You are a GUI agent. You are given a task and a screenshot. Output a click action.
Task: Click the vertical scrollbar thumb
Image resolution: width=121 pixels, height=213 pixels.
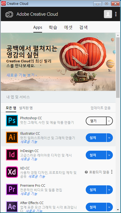pyautogui.click(x=118, y=67)
